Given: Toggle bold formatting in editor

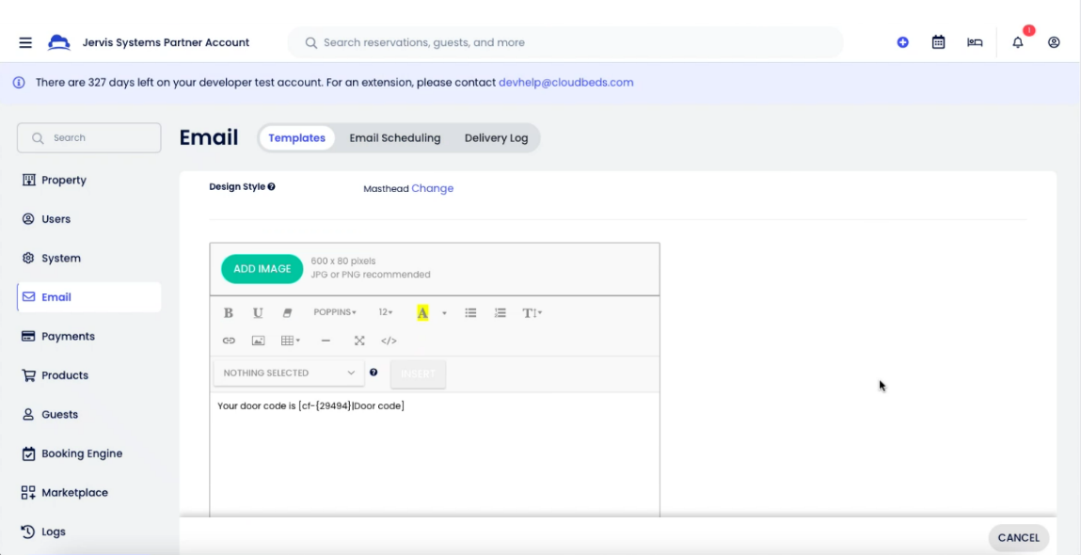Looking at the screenshot, I should 229,313.
